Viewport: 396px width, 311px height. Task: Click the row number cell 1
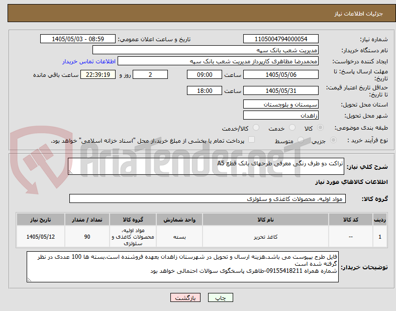pyautogui.click(x=380, y=237)
